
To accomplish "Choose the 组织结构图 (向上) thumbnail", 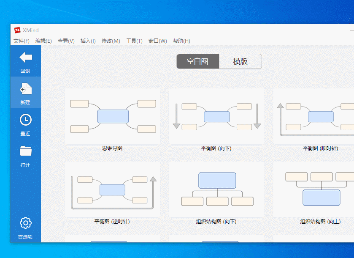I will (x=313, y=189).
